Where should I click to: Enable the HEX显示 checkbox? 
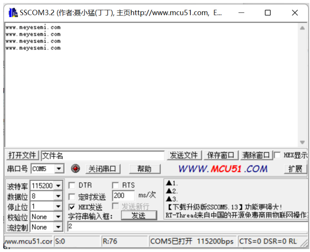(x=277, y=155)
